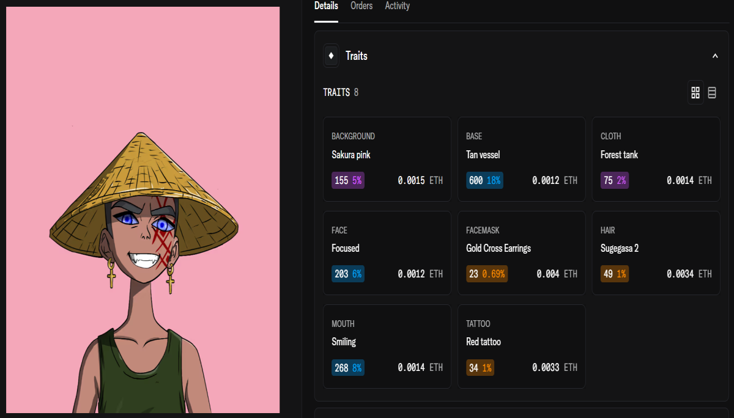734x418 pixels.
Task: Select the Sugegasa 2 hair trait
Action: 656,253
